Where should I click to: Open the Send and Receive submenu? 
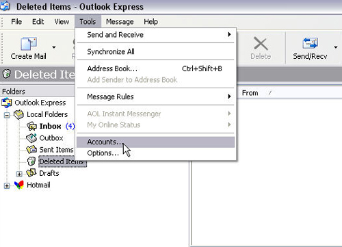click(x=156, y=35)
